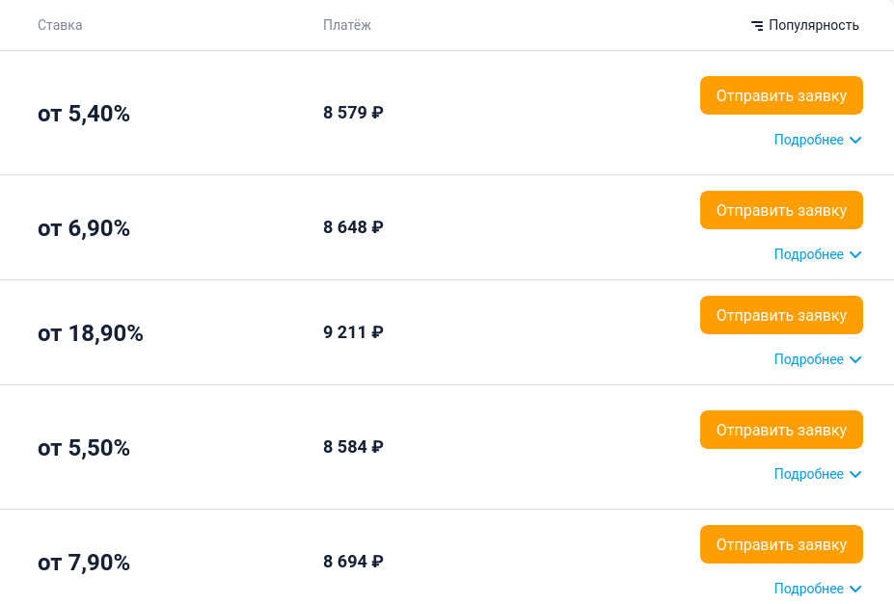The width and height of the screenshot is (894, 604).
Task: Click the chevron arrow in the 7,90% offer
Action: click(854, 590)
